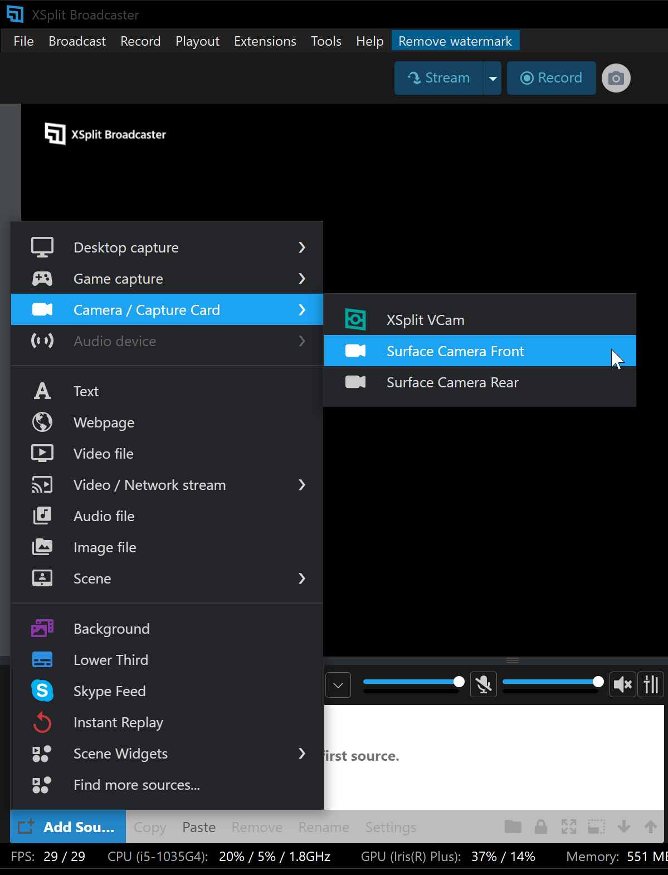668x875 pixels.
Task: Click the Rename label in sources toolbar
Action: click(324, 827)
